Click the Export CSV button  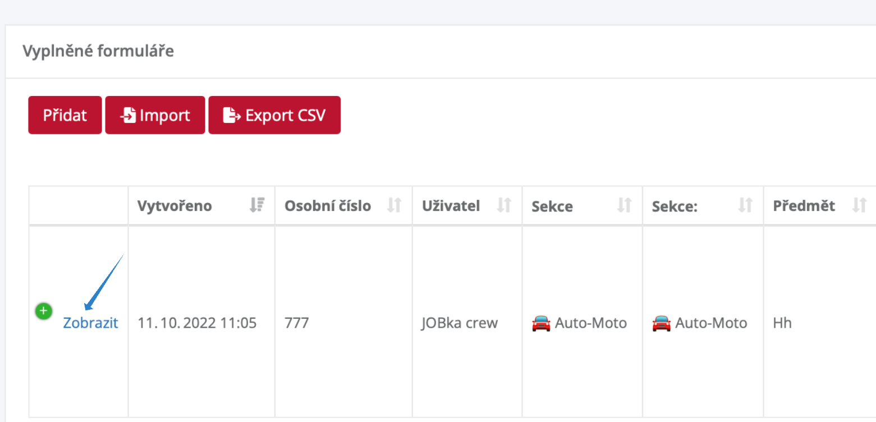pyautogui.click(x=274, y=115)
